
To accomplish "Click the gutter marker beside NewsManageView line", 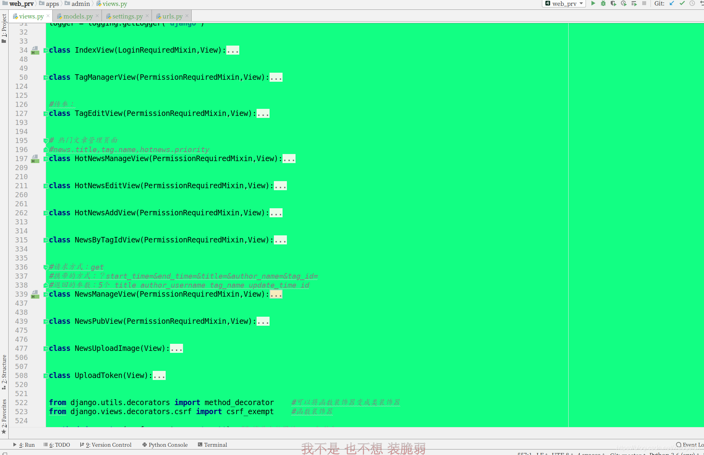I will point(35,294).
